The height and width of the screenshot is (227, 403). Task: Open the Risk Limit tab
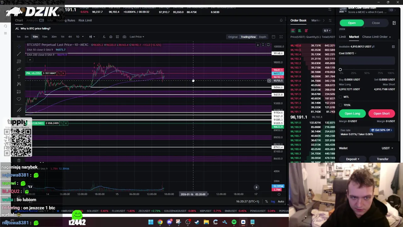(85, 20)
